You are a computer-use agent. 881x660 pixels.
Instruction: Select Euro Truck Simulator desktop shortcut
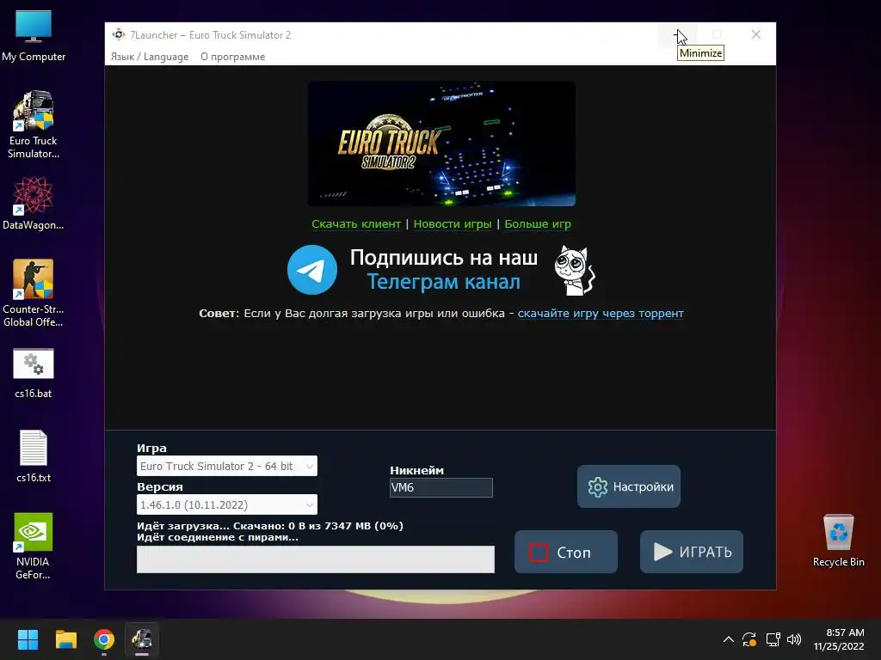coord(34,125)
